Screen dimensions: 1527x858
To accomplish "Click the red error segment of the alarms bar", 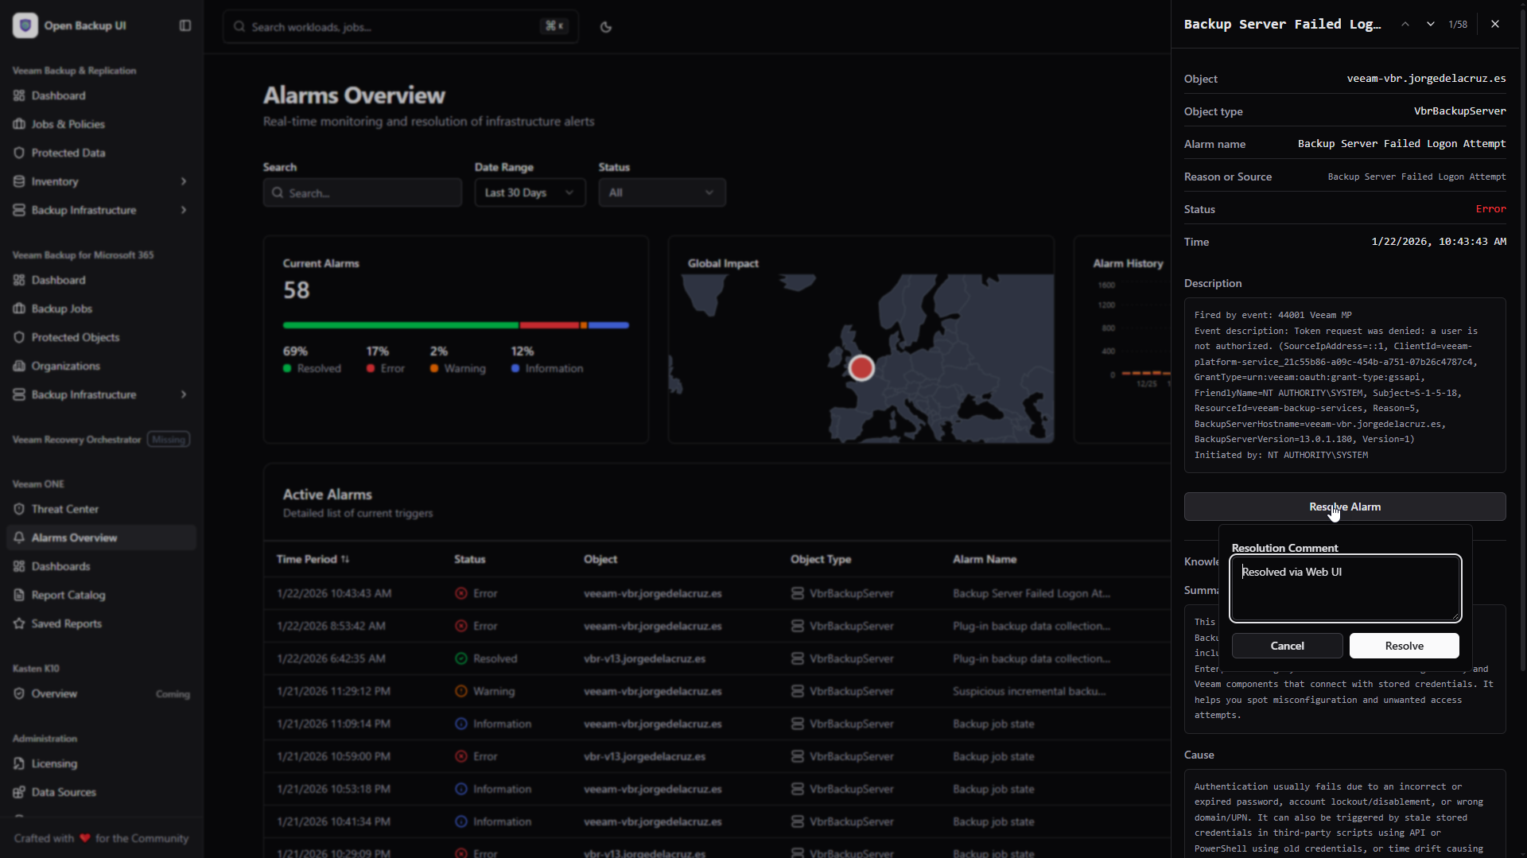I will point(550,325).
